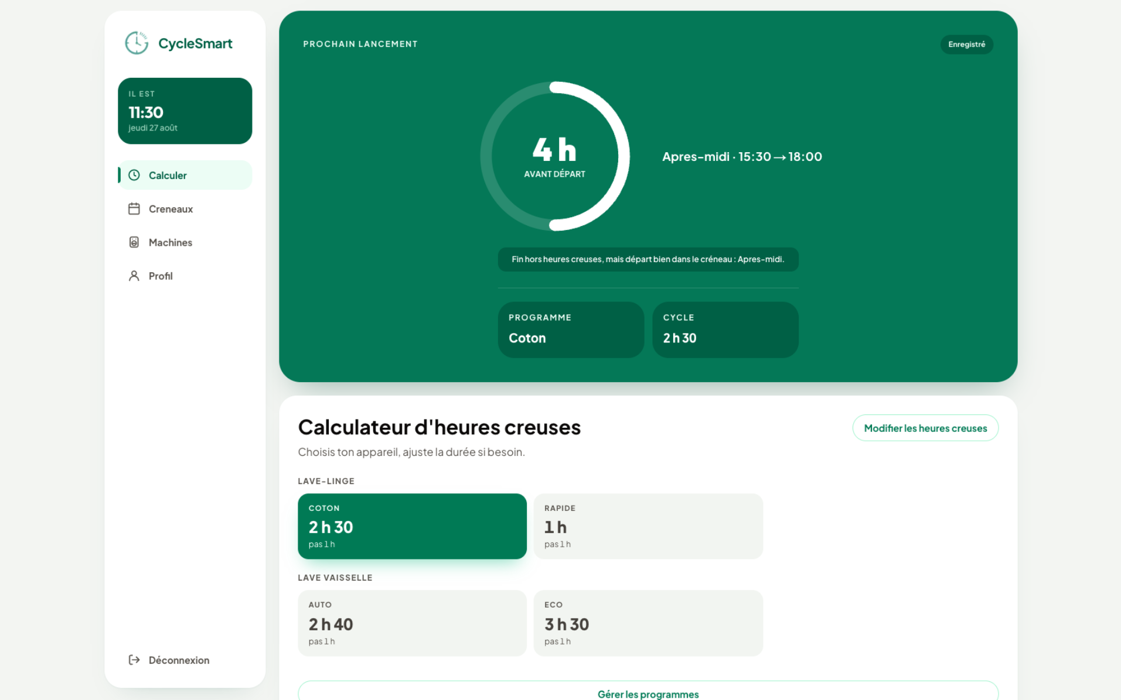Click the Enregistré status badge
This screenshot has height=700, width=1121.
coord(966,44)
